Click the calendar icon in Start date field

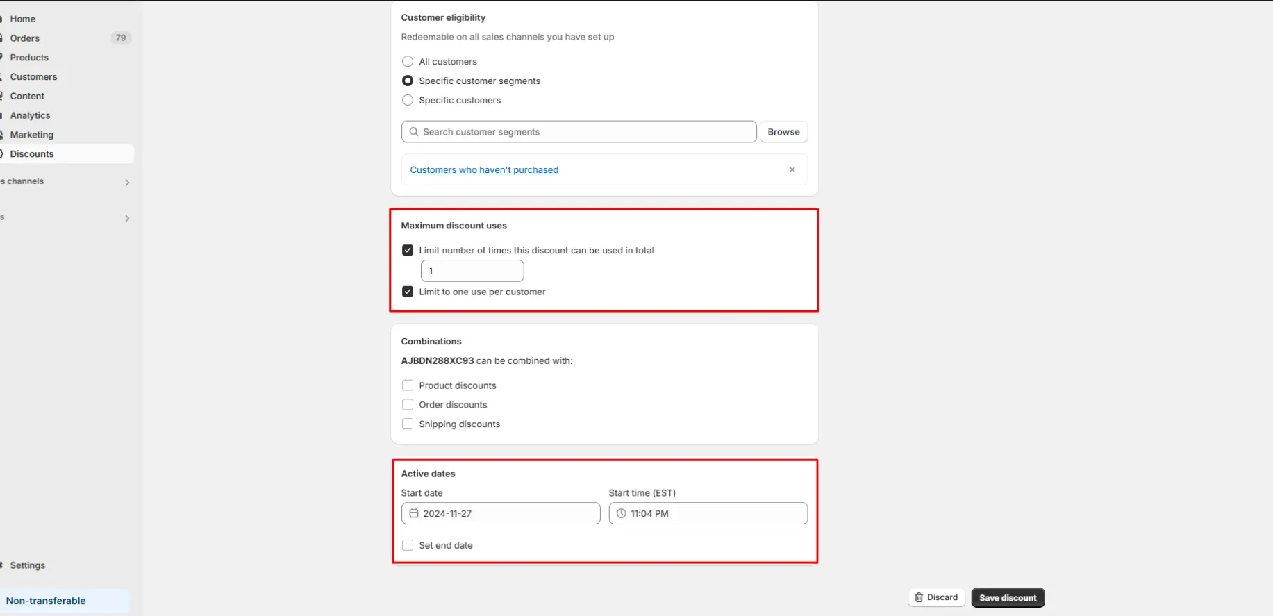tap(414, 513)
